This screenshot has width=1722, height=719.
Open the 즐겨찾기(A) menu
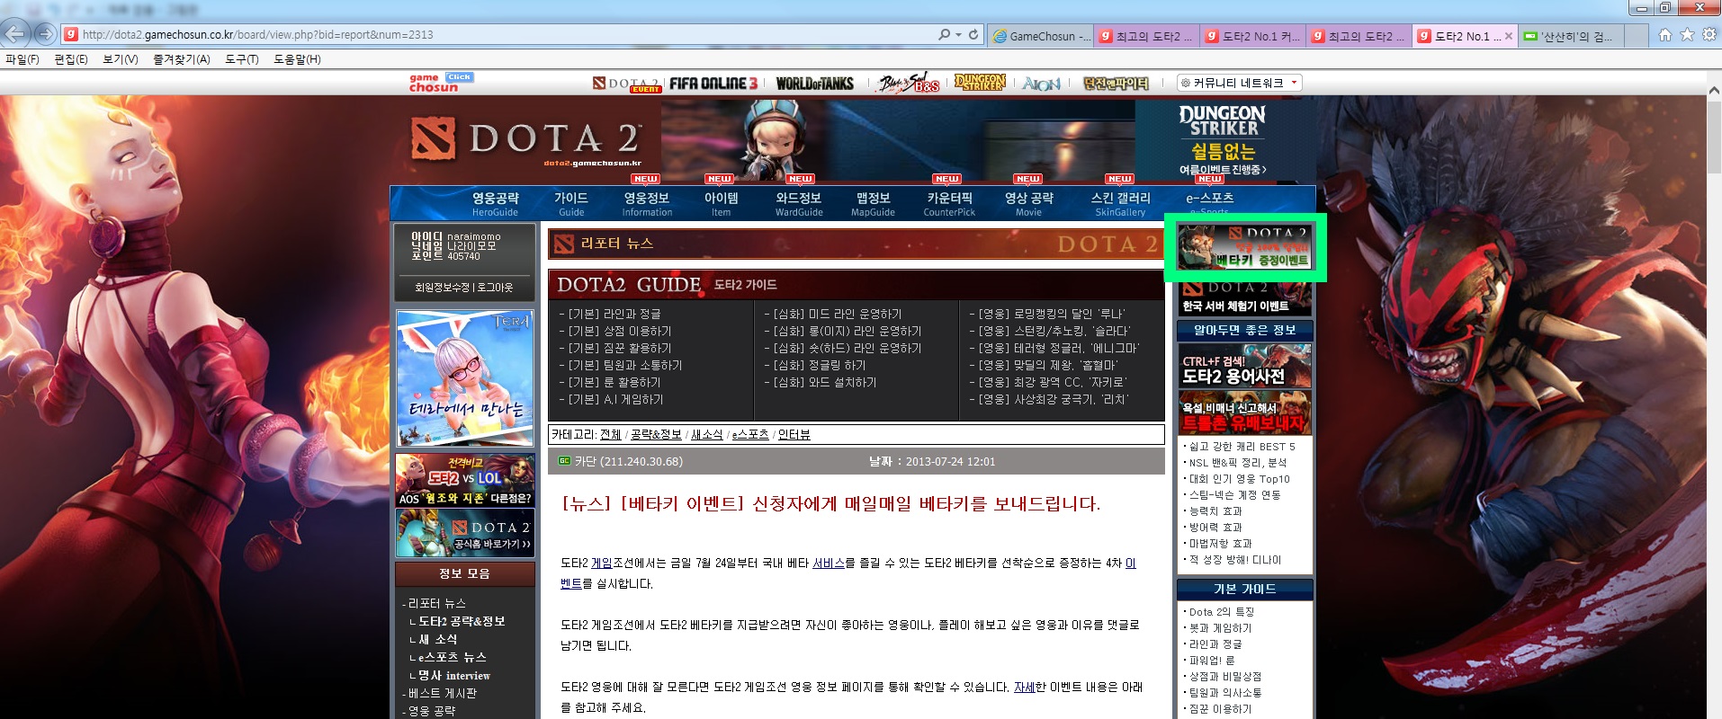pyautogui.click(x=181, y=59)
